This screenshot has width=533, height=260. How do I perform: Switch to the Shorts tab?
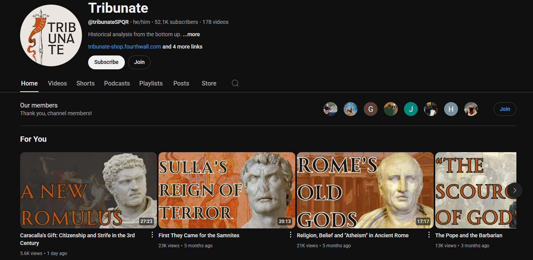click(x=85, y=83)
